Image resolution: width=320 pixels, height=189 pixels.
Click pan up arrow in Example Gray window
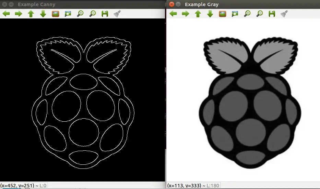pos(198,14)
